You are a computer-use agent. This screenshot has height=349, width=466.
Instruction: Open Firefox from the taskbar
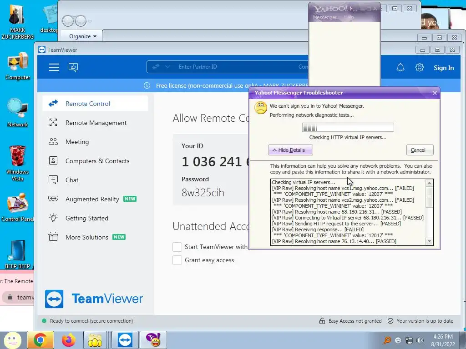(68, 340)
